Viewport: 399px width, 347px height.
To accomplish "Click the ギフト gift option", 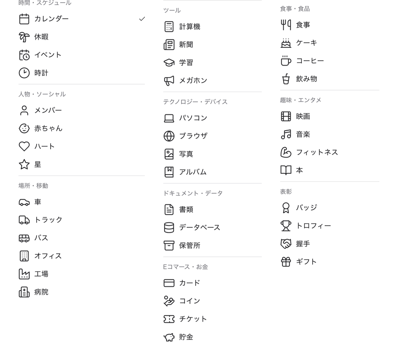I will coord(330,262).
